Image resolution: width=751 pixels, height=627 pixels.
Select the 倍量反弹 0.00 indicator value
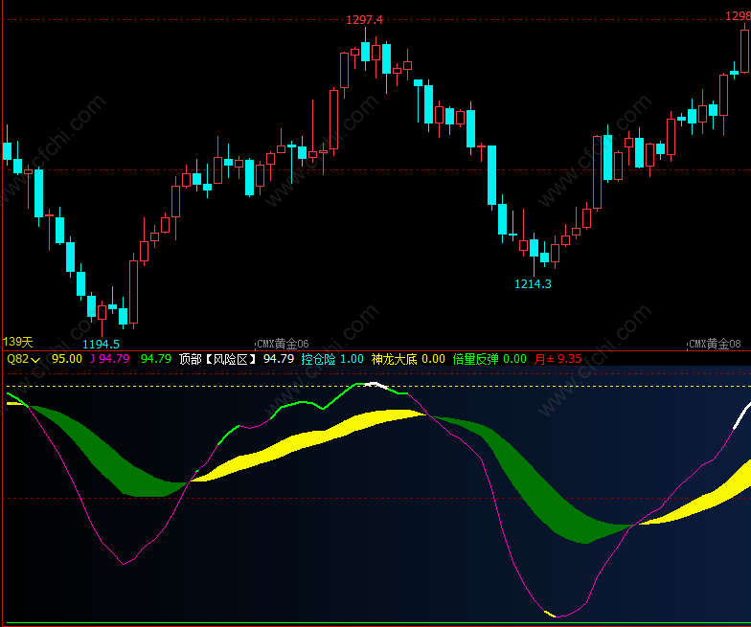point(489,359)
